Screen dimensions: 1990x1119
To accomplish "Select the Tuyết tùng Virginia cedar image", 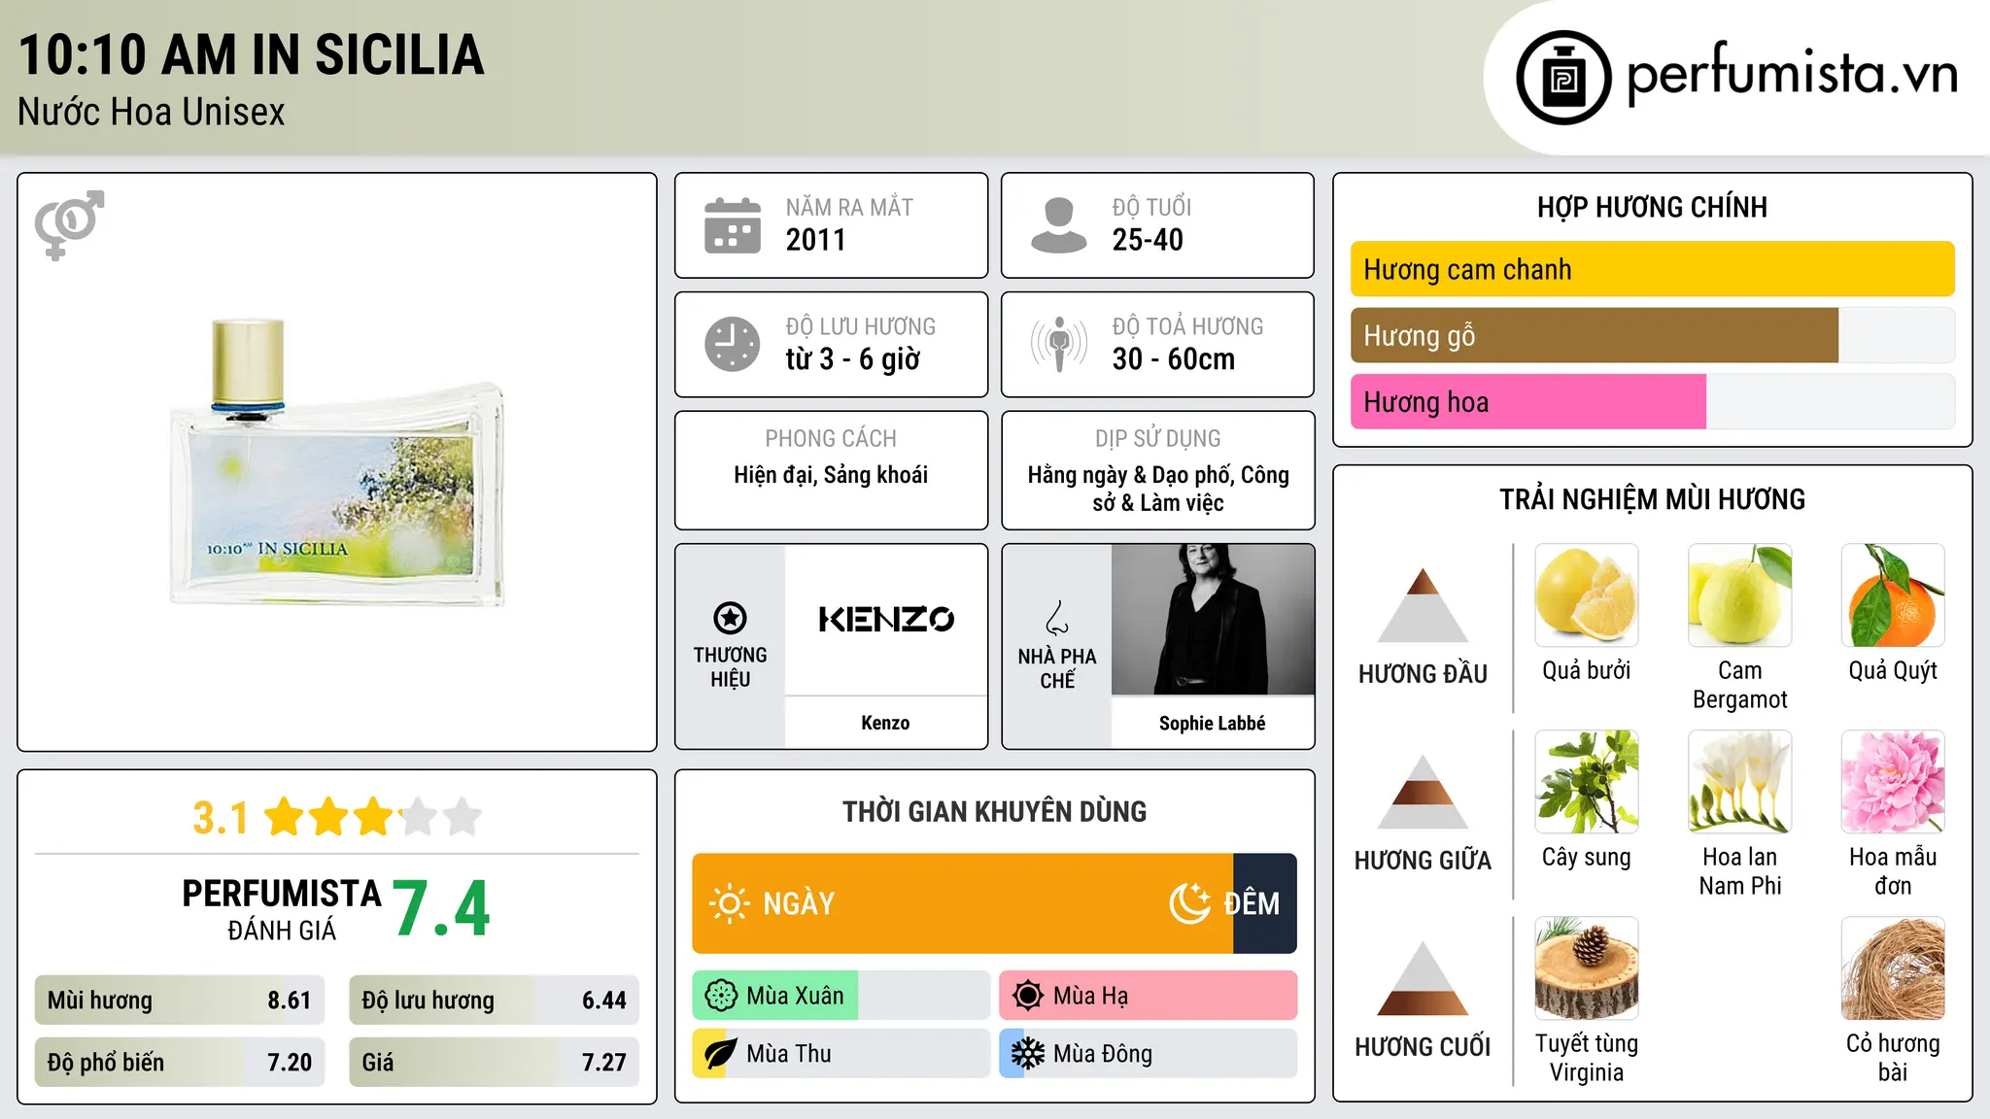I will 1587,968.
